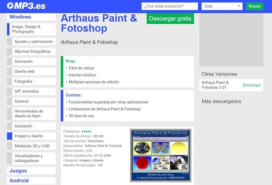Screen dimensions: 272x185
Task: Click the Buscar search button
Action: click(255, 6)
